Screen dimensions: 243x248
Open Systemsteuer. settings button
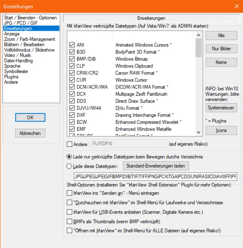pyautogui.click(x=221, y=107)
